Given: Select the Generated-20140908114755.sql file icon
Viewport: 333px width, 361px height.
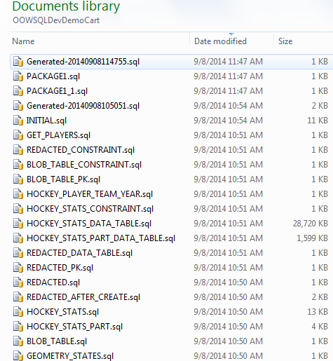Looking at the screenshot, I should pos(18,62).
